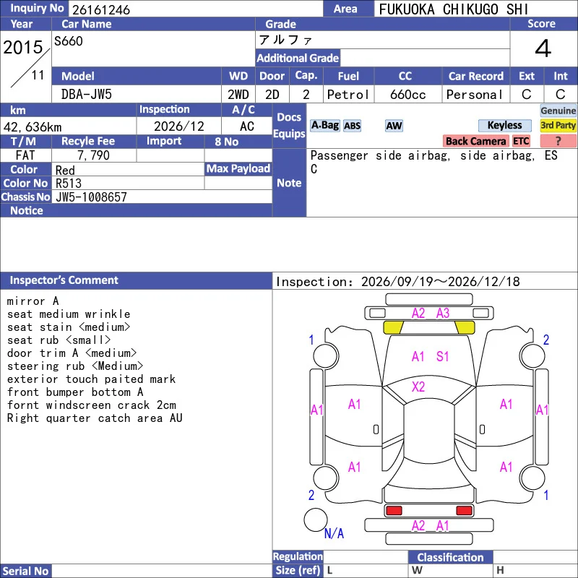Click the red question mark box
The width and height of the screenshot is (578, 578).
[x=558, y=141]
